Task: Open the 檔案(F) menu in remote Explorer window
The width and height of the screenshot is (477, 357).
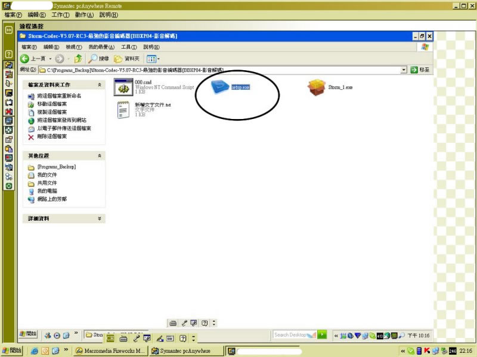Action: [x=29, y=47]
